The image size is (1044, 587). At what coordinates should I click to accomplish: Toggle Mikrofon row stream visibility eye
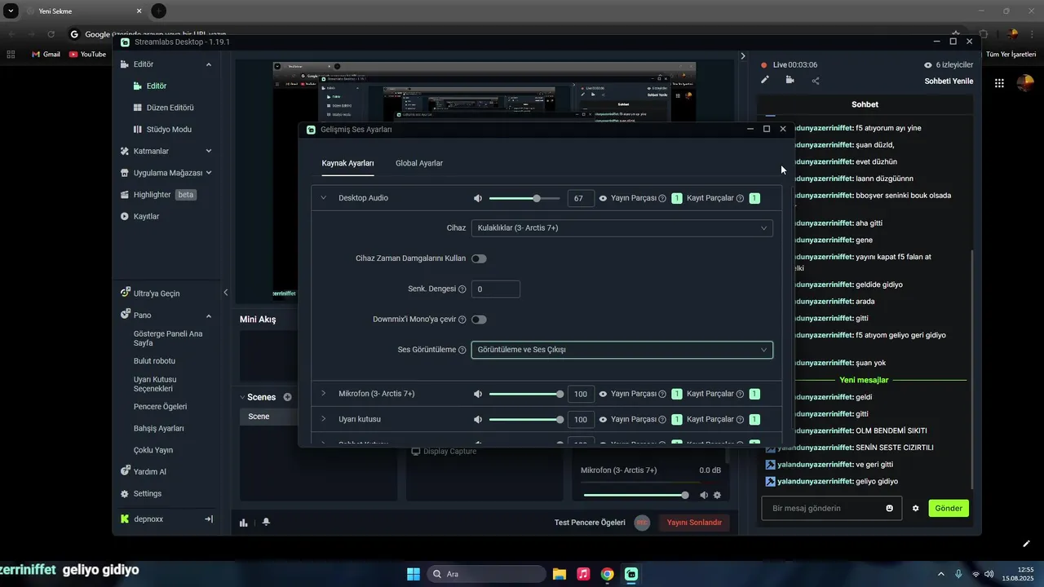(604, 394)
